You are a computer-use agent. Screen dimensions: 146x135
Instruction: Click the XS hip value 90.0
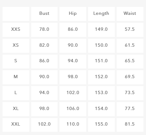[x=73, y=45]
